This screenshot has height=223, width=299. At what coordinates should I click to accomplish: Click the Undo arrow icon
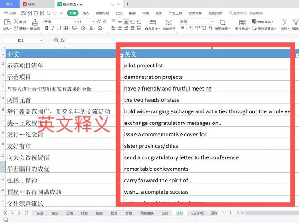(48, 13)
